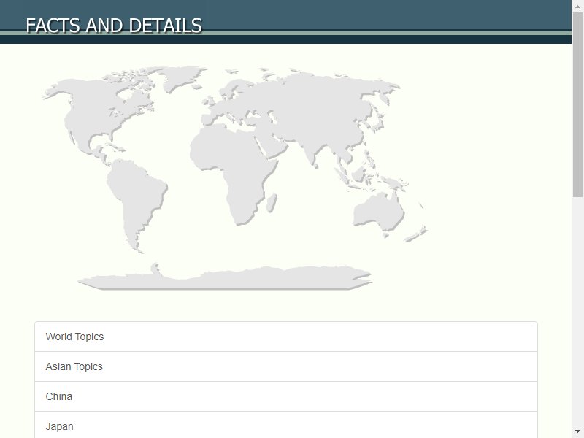Open the Asian Topics list item
The width and height of the screenshot is (584, 438).
286,366
